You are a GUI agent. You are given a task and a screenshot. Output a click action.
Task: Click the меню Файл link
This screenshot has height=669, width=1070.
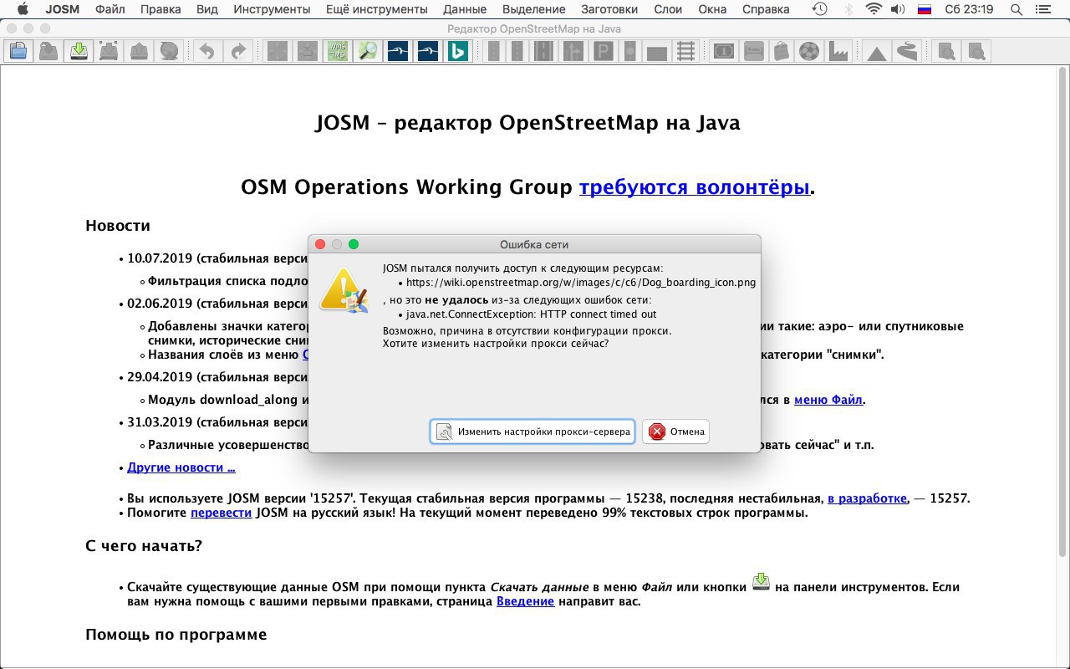828,400
